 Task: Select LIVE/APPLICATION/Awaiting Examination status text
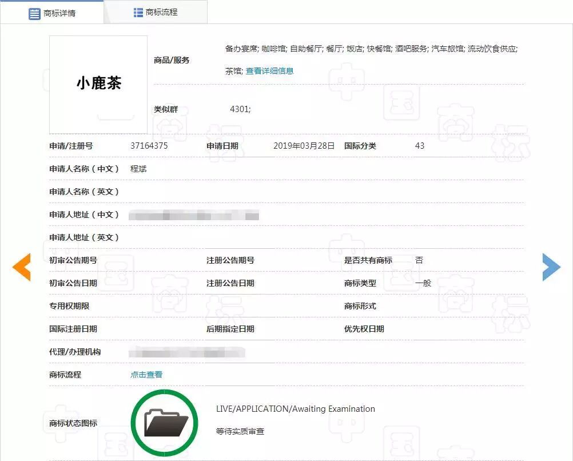[295, 409]
